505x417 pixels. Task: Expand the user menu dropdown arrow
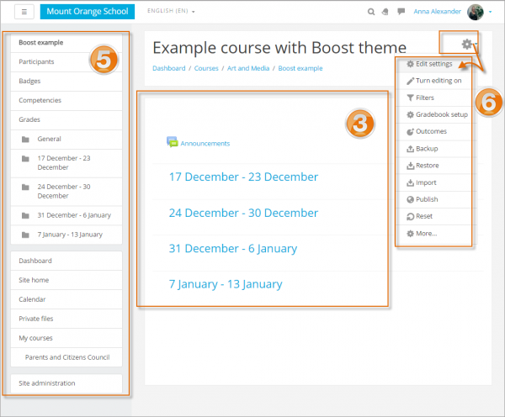pos(491,13)
